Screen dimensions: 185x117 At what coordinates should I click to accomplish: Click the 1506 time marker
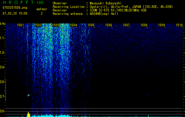coord(109,25)
